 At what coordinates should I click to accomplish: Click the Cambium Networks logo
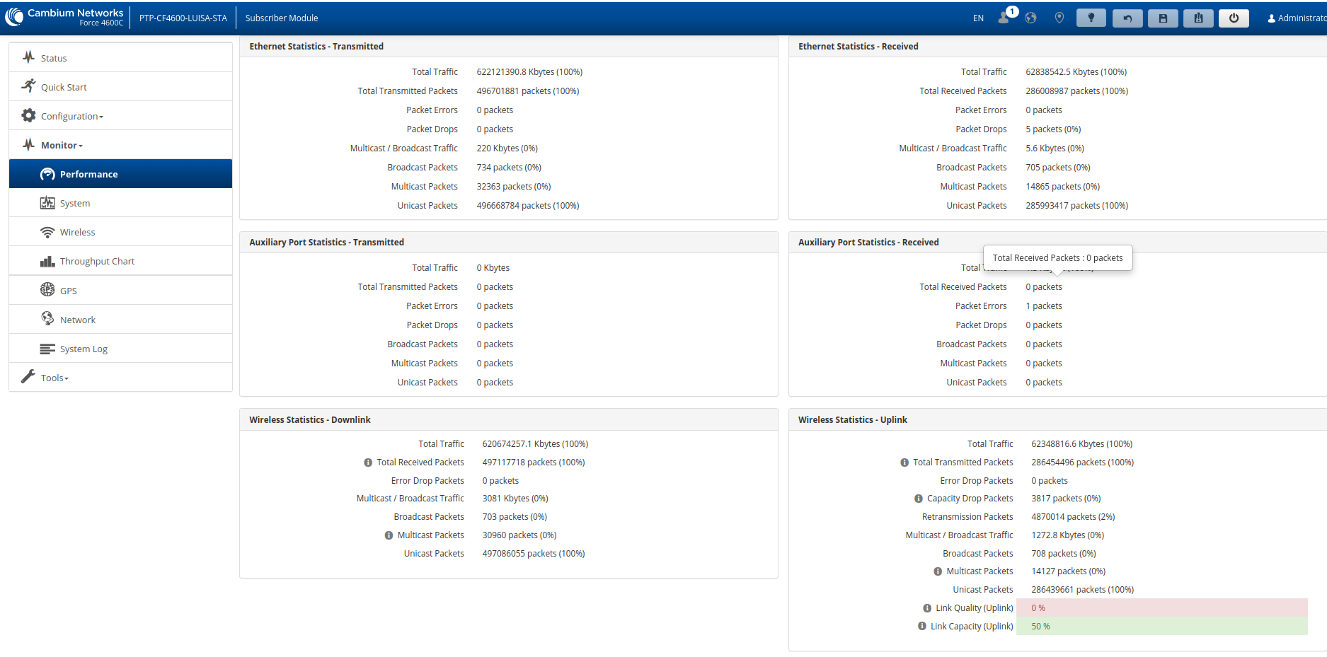pyautogui.click(x=64, y=17)
